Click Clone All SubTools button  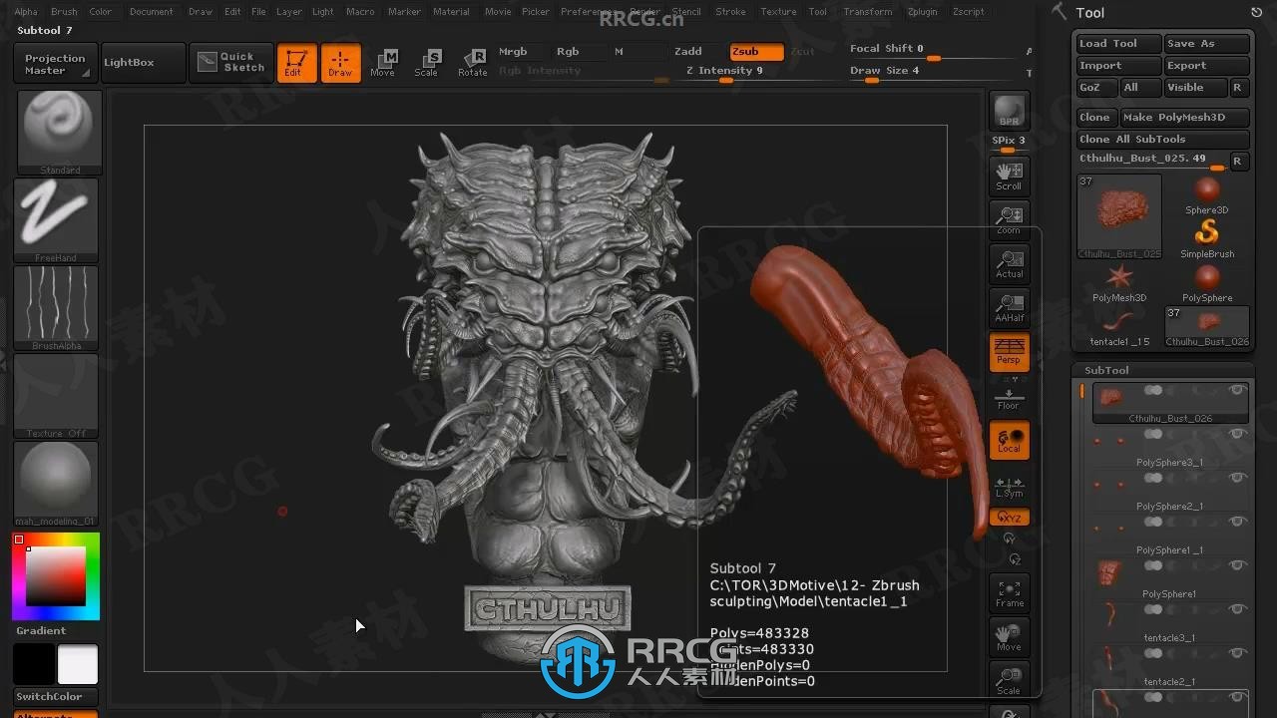(1162, 140)
